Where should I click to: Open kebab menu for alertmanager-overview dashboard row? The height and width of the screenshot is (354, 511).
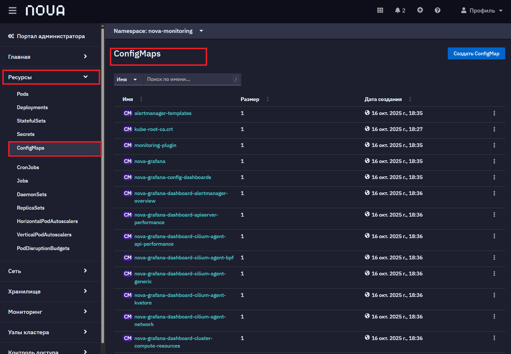click(494, 193)
